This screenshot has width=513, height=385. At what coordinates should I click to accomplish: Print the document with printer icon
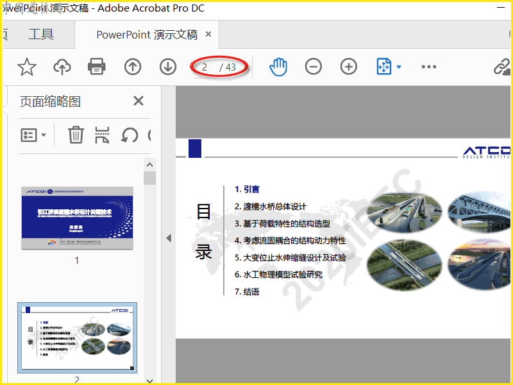click(x=97, y=67)
